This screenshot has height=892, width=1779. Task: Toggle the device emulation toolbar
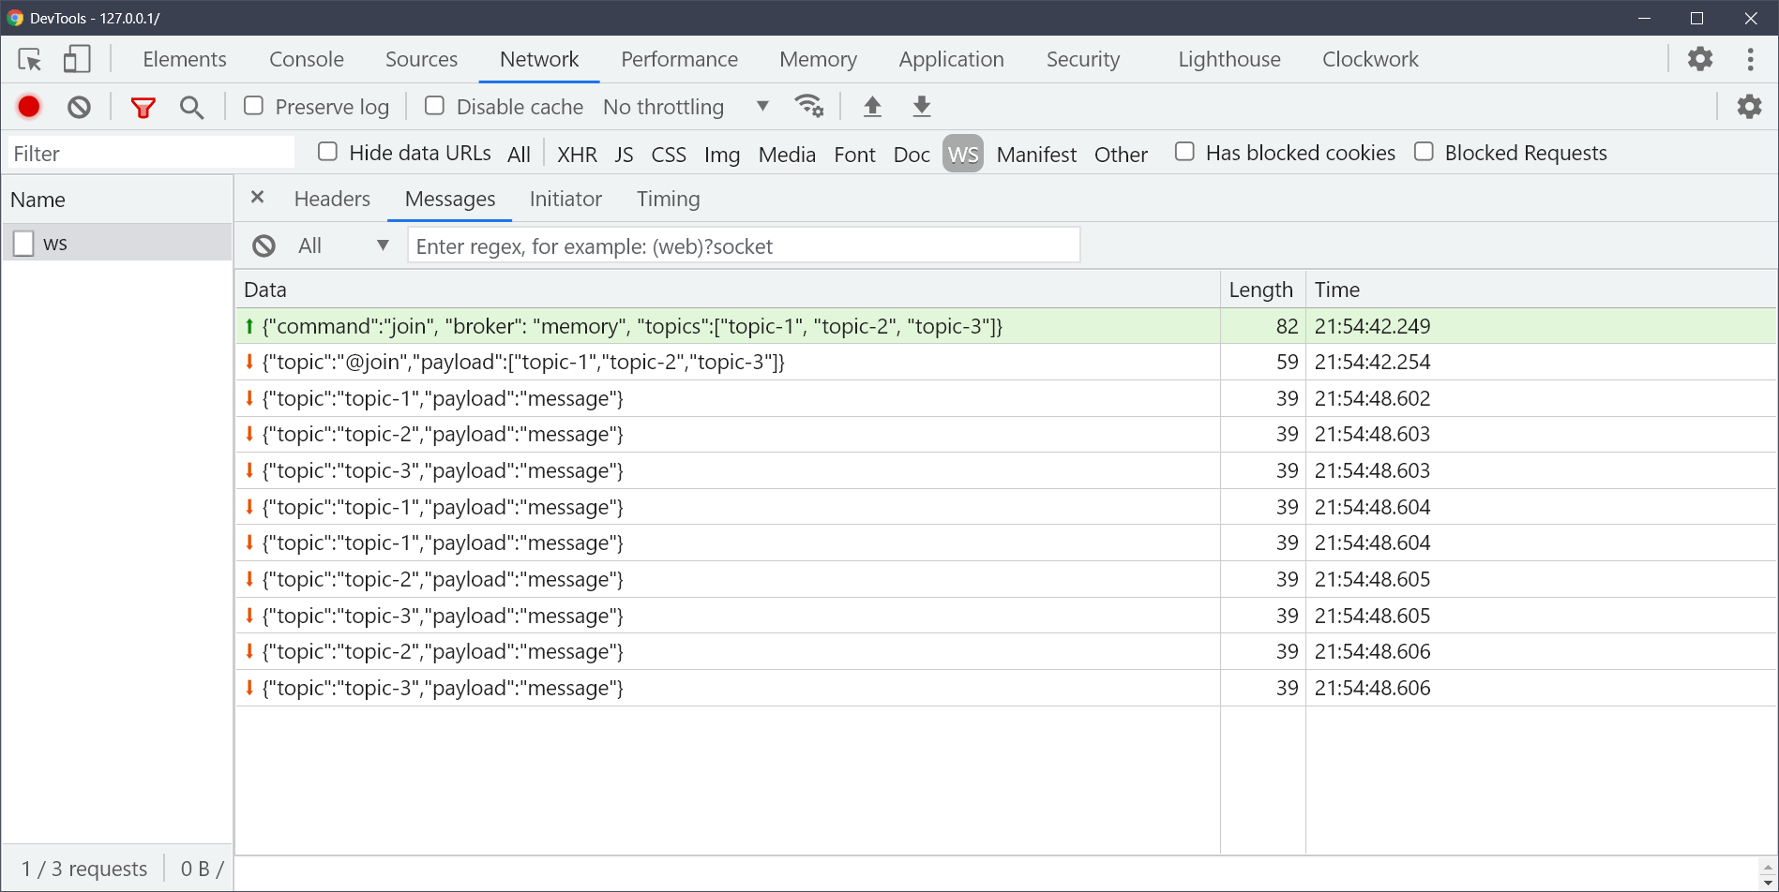77,58
